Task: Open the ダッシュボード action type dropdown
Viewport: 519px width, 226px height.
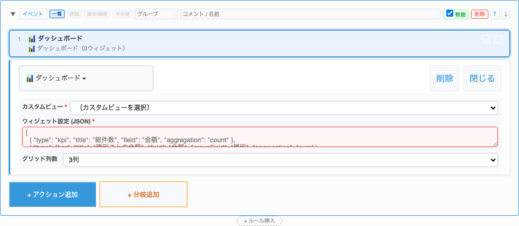Action: pos(86,78)
